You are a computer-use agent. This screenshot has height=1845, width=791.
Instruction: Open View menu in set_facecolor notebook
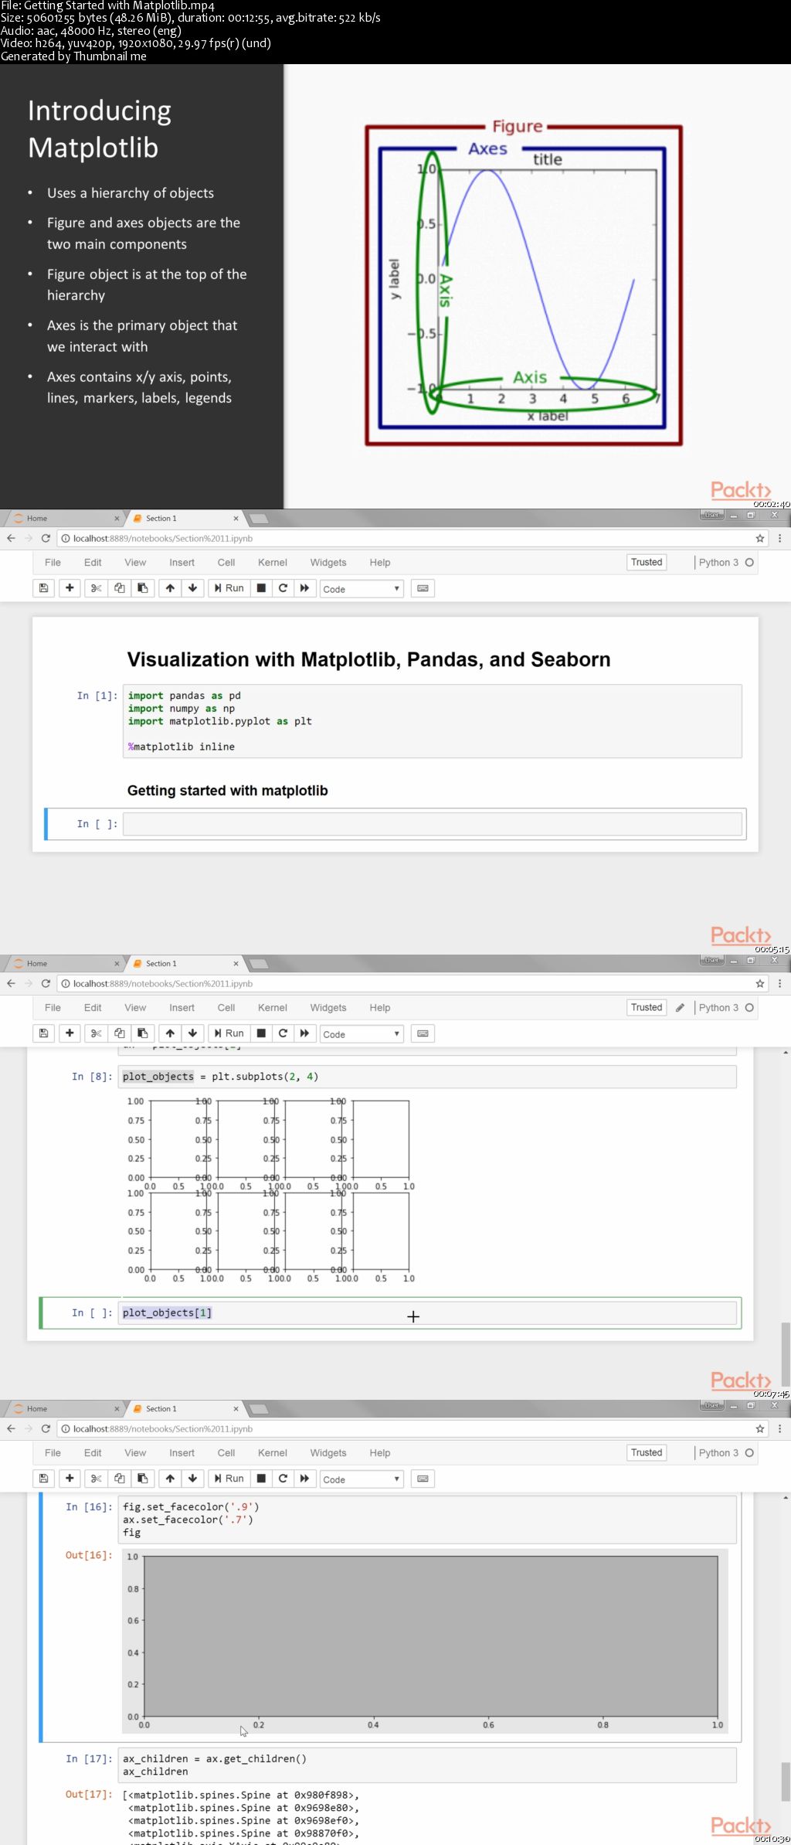coord(135,1453)
